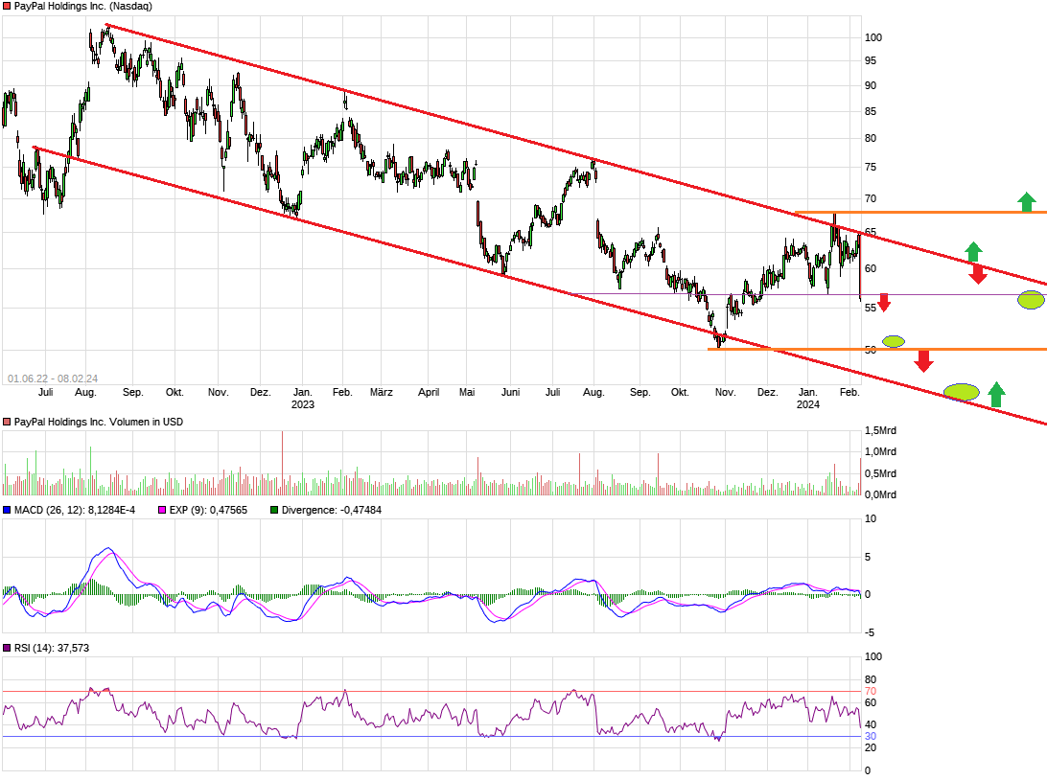
Task: Click the 'Mai' month label
Action: [x=467, y=392]
